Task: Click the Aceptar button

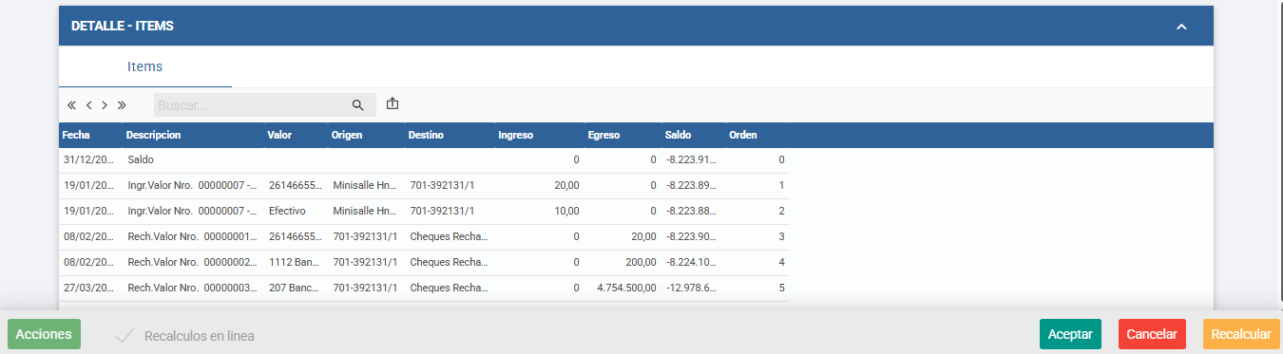Action: tap(1070, 334)
